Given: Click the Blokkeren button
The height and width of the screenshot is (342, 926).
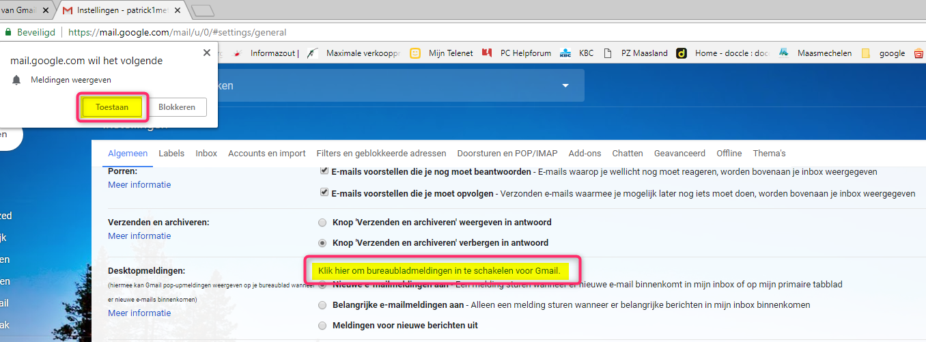Looking at the screenshot, I should pyautogui.click(x=177, y=107).
